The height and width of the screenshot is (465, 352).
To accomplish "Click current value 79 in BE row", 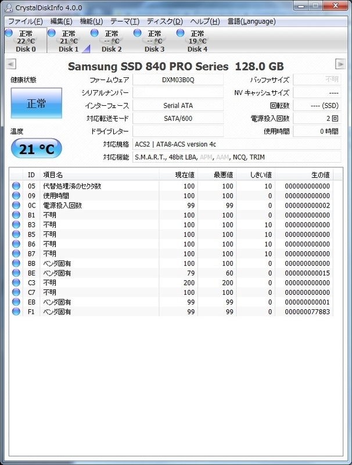I will (191, 273).
